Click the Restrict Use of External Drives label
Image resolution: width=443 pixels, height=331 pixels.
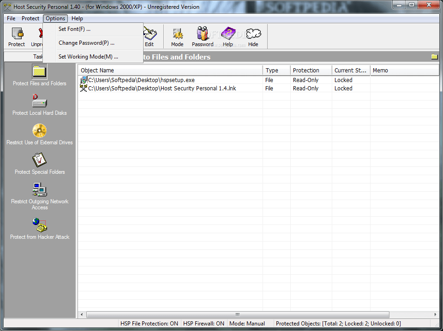40,142
